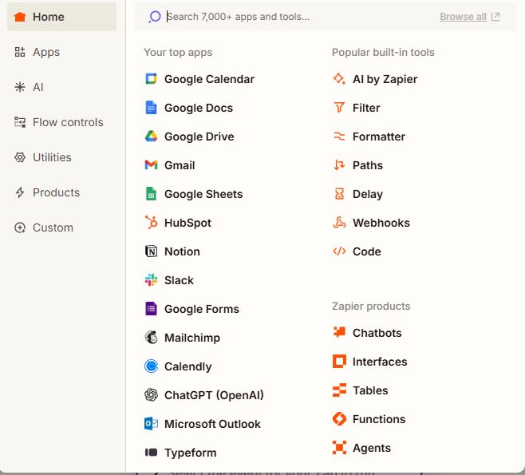Click the Google Drive icon
525x475 pixels.
151,137
